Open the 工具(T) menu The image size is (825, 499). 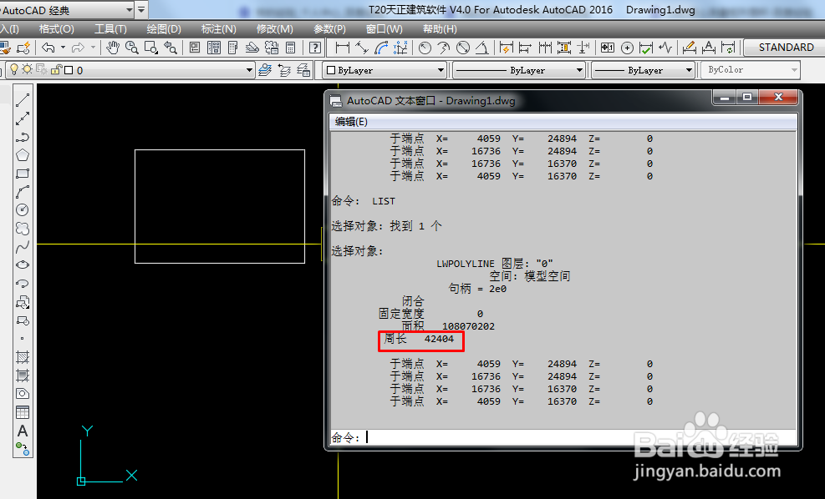pyautogui.click(x=110, y=29)
